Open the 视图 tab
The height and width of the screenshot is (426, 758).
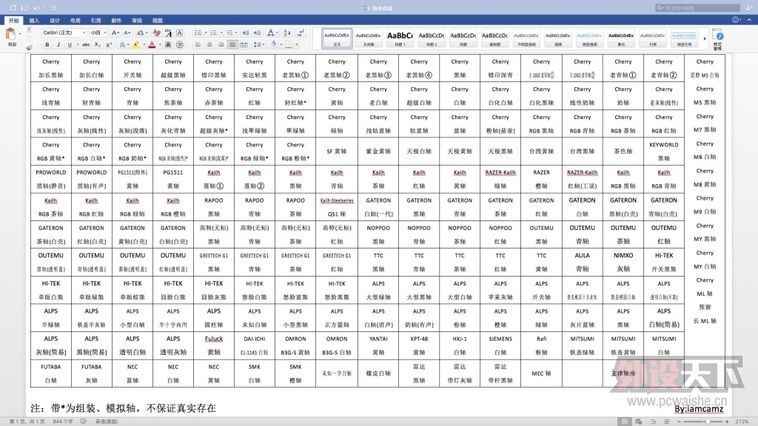(158, 20)
